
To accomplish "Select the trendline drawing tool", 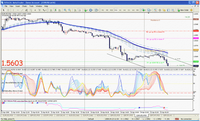I will pyautogui.click(x=22, y=10).
